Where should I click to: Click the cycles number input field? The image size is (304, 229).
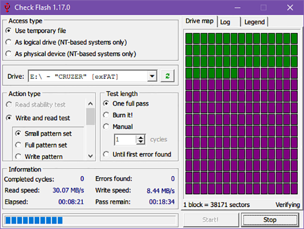(125, 140)
